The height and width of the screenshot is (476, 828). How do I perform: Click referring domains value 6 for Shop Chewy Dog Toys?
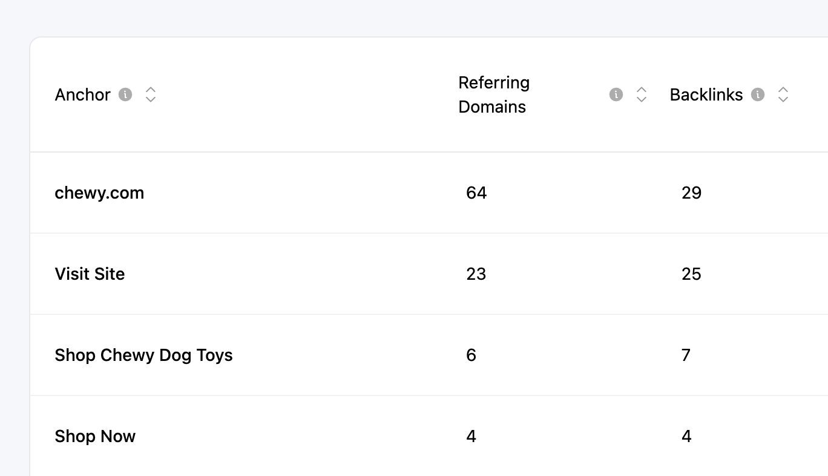tap(471, 355)
